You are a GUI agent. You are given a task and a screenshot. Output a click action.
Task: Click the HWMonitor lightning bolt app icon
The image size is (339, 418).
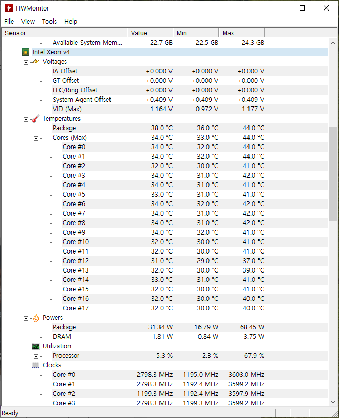tap(9, 8)
